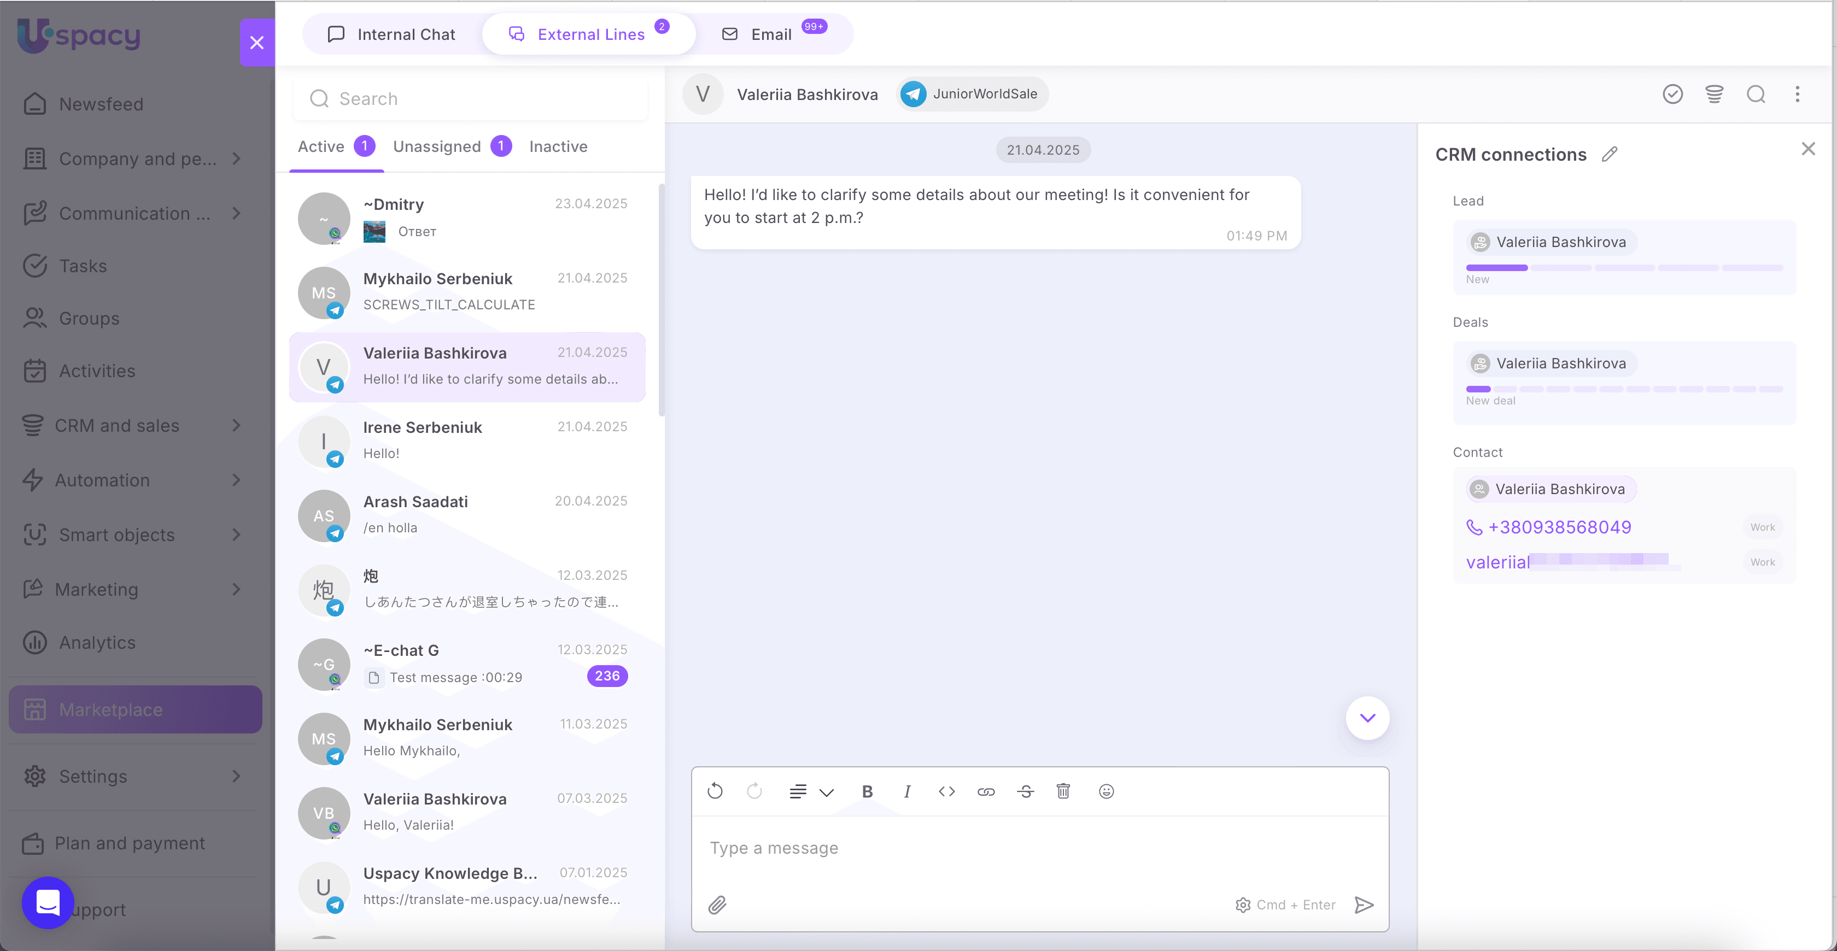Insert a hyperlink in the message editor
The image size is (1837, 951).
point(986,791)
